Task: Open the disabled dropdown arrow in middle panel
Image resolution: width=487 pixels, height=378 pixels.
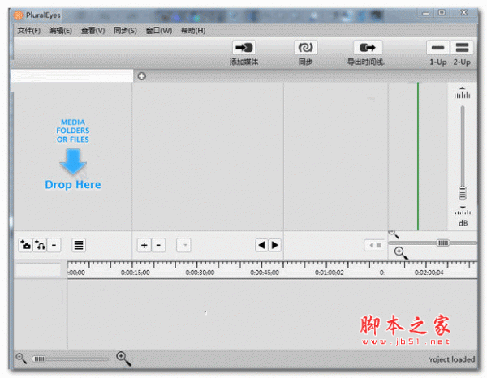Action: [183, 245]
